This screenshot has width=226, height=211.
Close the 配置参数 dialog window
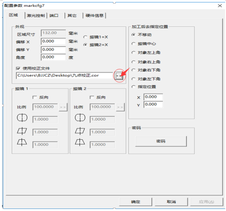pyautogui.click(x=220, y=6)
